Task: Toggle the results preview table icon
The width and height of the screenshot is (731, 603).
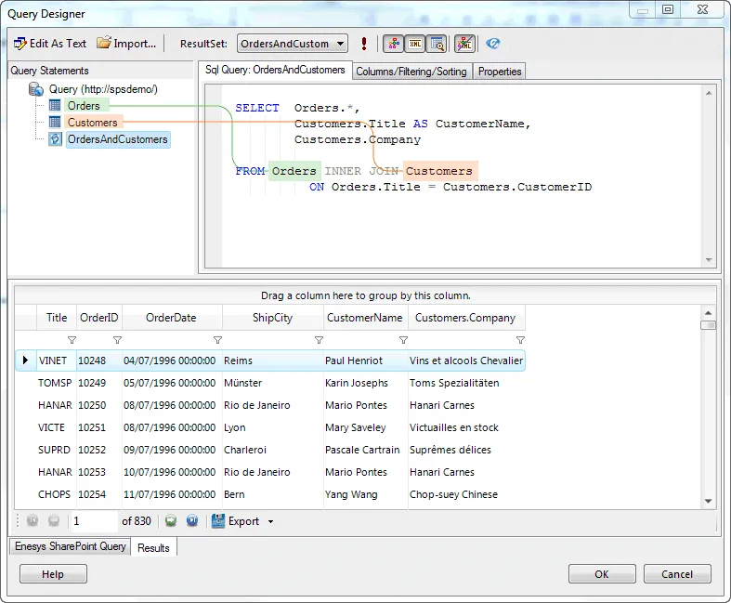Action: click(437, 44)
